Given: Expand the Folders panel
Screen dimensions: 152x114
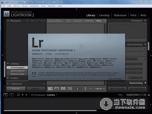Looking at the screenshot, I should click(x=8, y=78).
